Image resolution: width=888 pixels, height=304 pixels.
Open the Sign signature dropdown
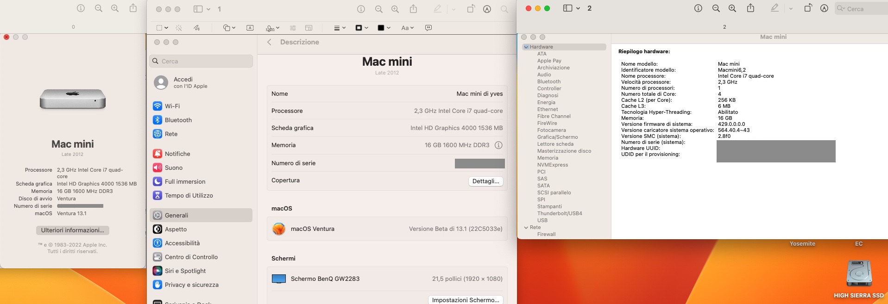(x=272, y=28)
